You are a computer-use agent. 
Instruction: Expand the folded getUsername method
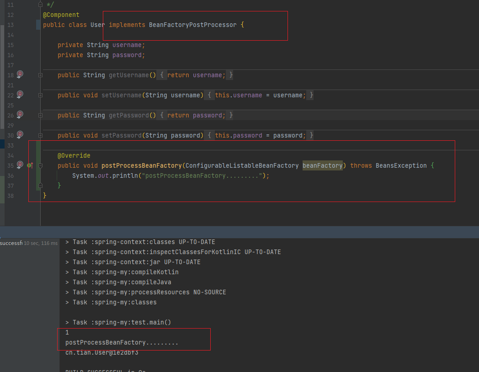tap(40, 75)
